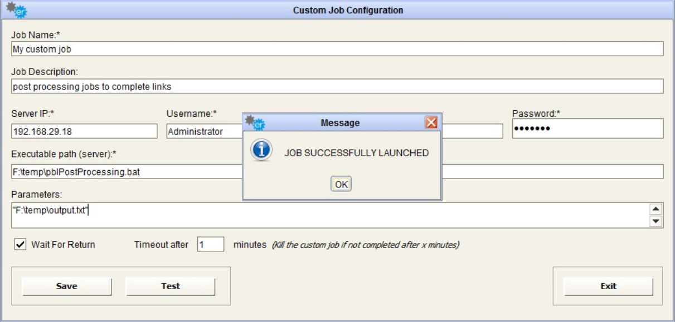675x322 pixels.
Task: Click the Username field showing Administrator
Action: pos(204,131)
